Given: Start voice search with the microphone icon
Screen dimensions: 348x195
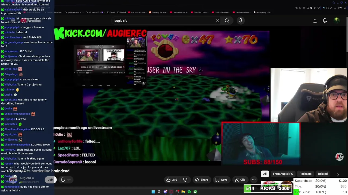Looking at the screenshot, I should [x=241, y=21].
